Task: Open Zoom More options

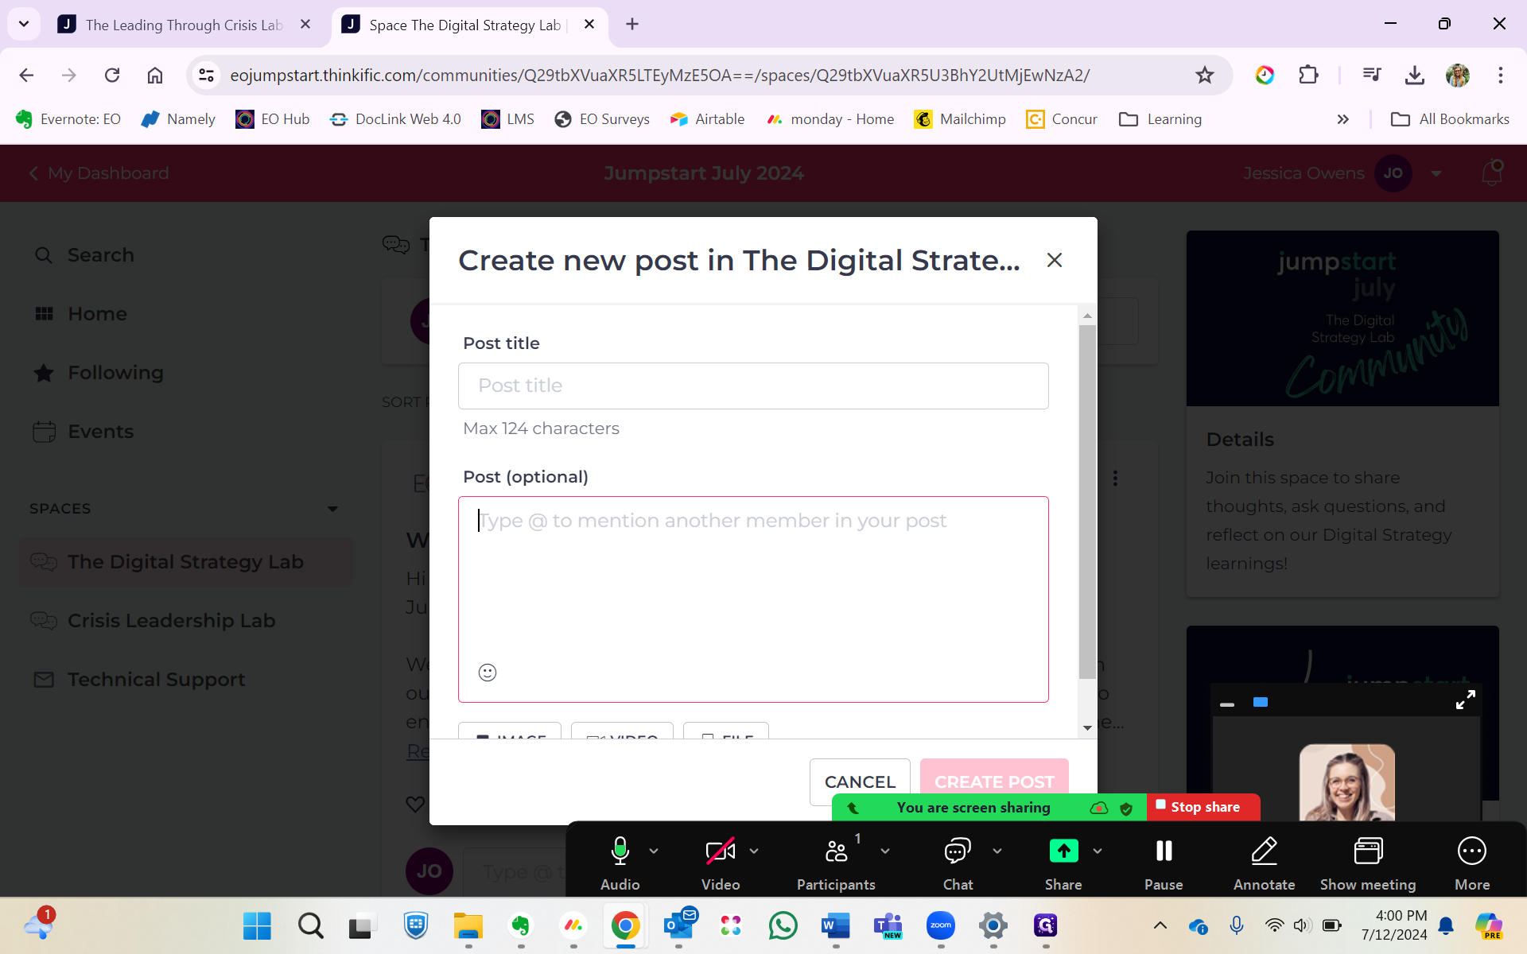Action: (x=1472, y=863)
